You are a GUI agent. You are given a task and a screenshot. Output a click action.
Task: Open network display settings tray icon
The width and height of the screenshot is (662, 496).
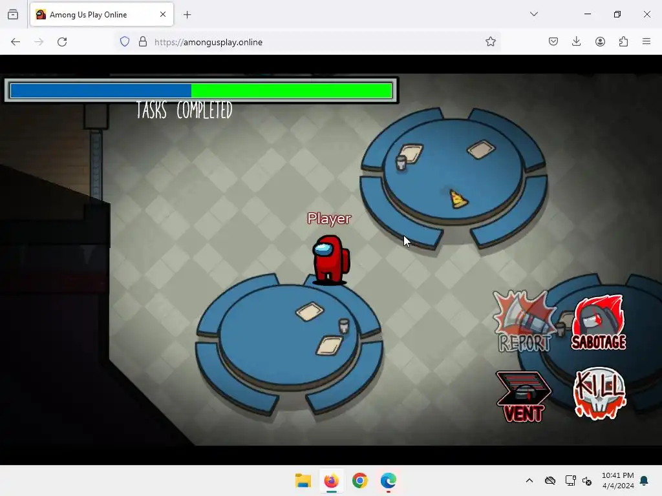click(570, 480)
